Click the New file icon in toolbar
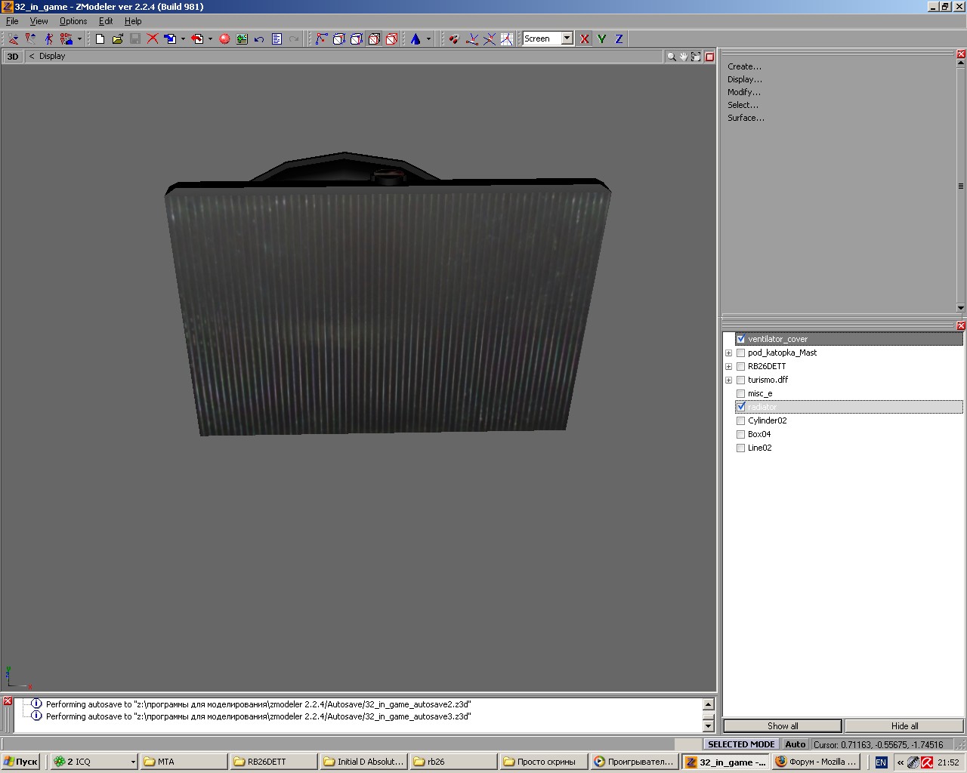Image resolution: width=967 pixels, height=773 pixels. pyautogui.click(x=100, y=38)
